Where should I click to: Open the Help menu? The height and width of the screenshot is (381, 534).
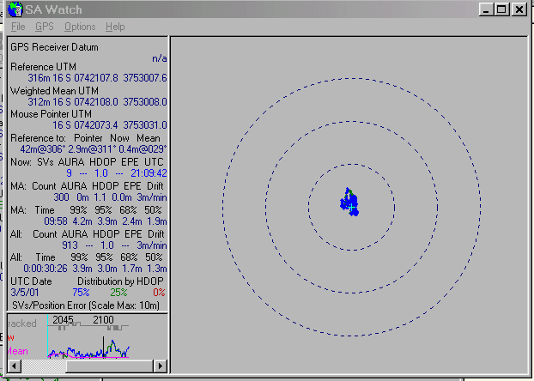(115, 27)
